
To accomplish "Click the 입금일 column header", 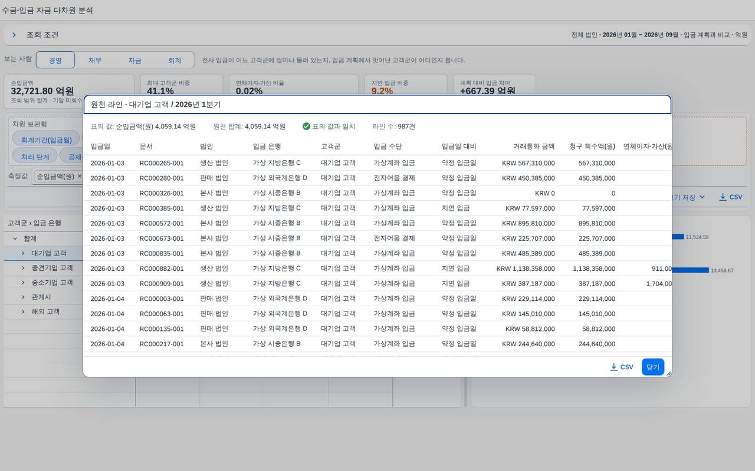I will 100,147.
